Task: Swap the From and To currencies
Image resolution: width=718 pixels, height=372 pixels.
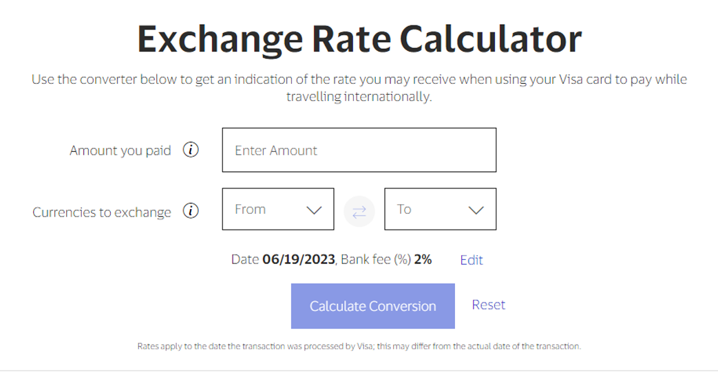Action: [359, 211]
